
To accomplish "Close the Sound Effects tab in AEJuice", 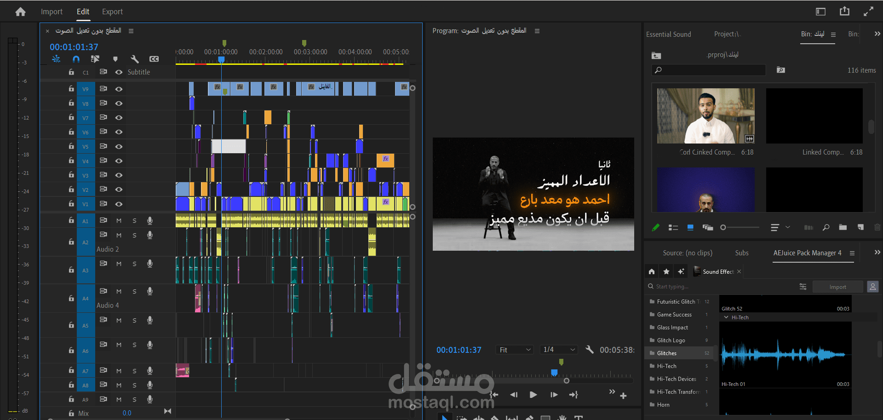I will pyautogui.click(x=739, y=271).
